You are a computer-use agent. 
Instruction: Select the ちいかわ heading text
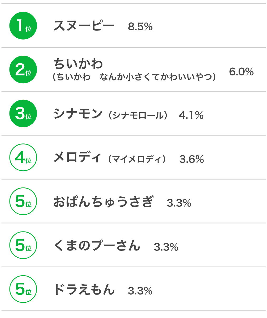point(78,64)
